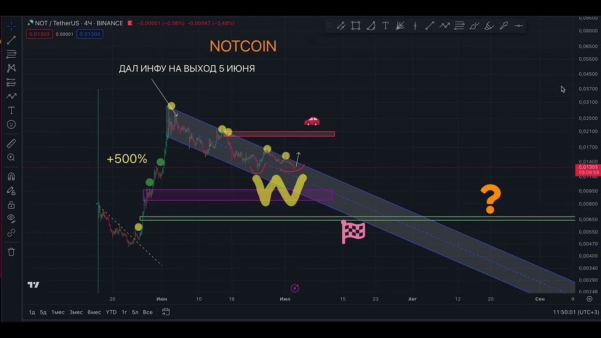Select the yellow W pattern drawing
This screenshot has height=338, width=601.
[x=280, y=190]
